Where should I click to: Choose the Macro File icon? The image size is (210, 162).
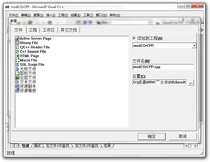pyautogui.click(x=17, y=60)
